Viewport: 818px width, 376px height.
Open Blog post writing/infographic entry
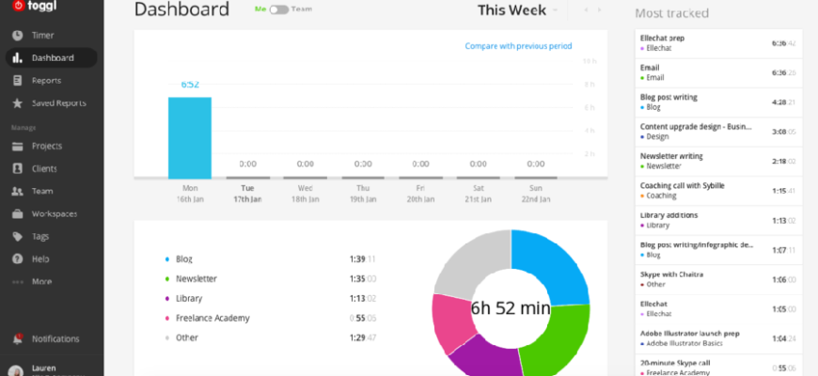(718, 250)
